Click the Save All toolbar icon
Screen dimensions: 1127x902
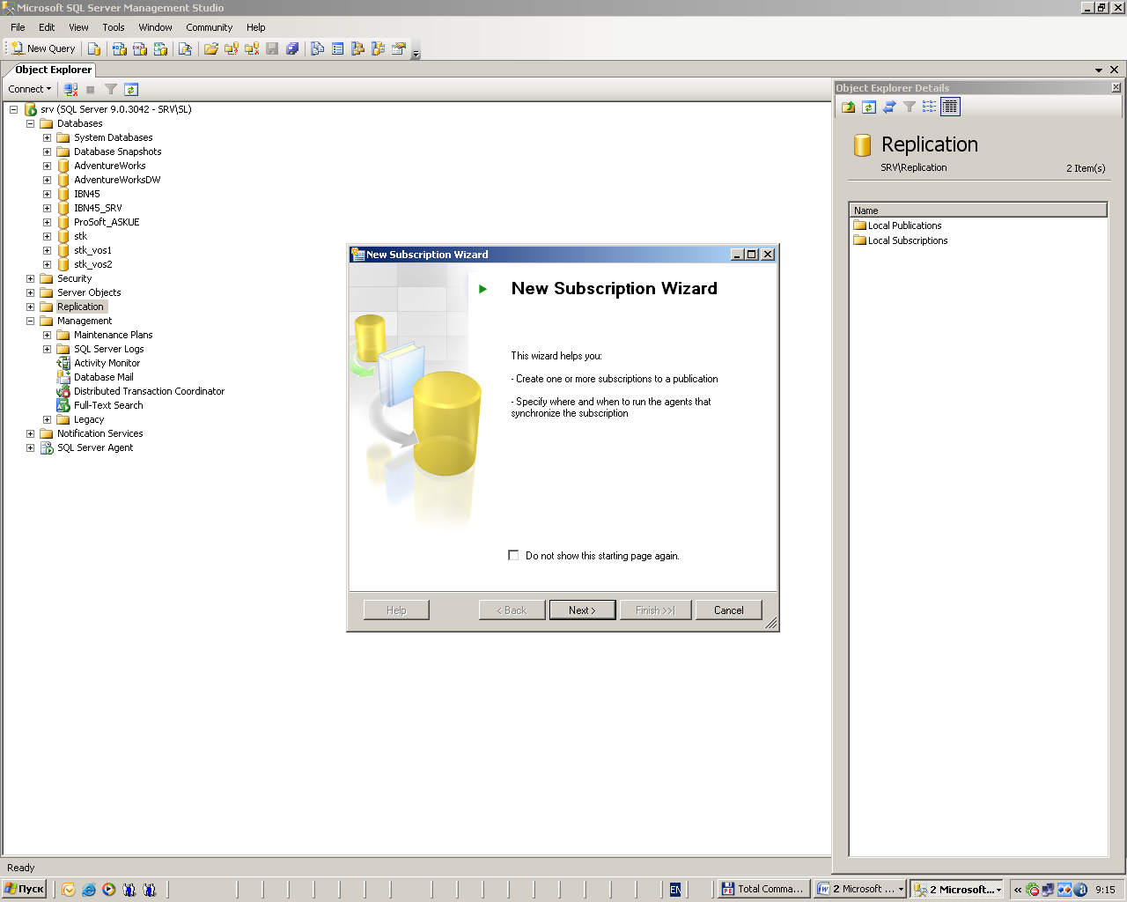[x=292, y=48]
